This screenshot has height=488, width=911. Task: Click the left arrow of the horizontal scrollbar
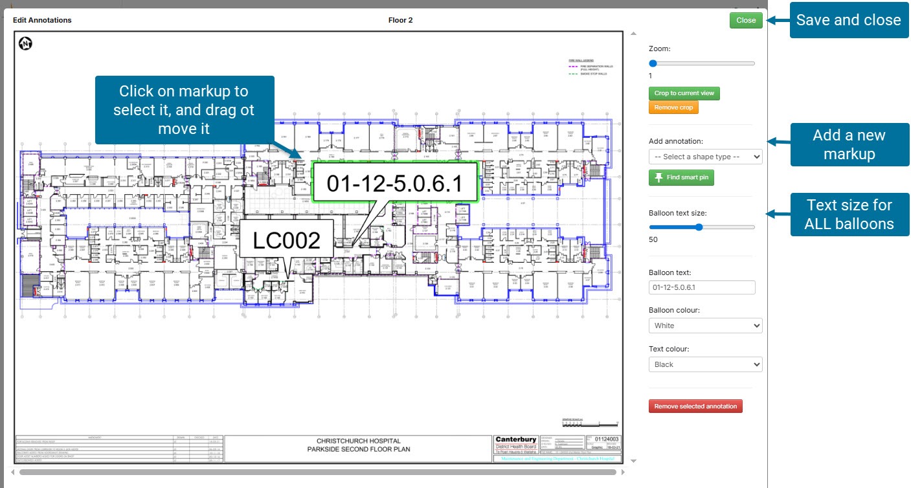tap(12, 472)
